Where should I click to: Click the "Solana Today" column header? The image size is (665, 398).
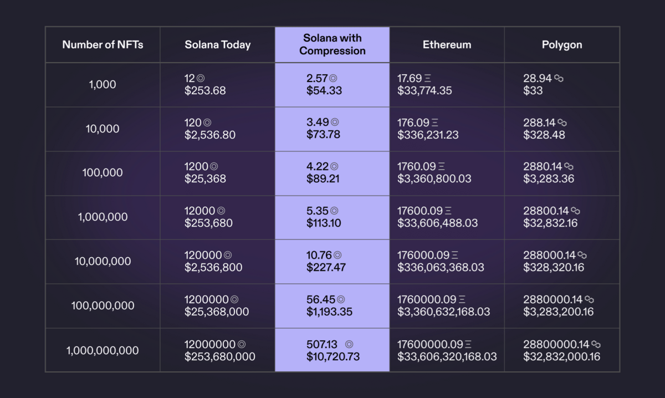pos(217,44)
